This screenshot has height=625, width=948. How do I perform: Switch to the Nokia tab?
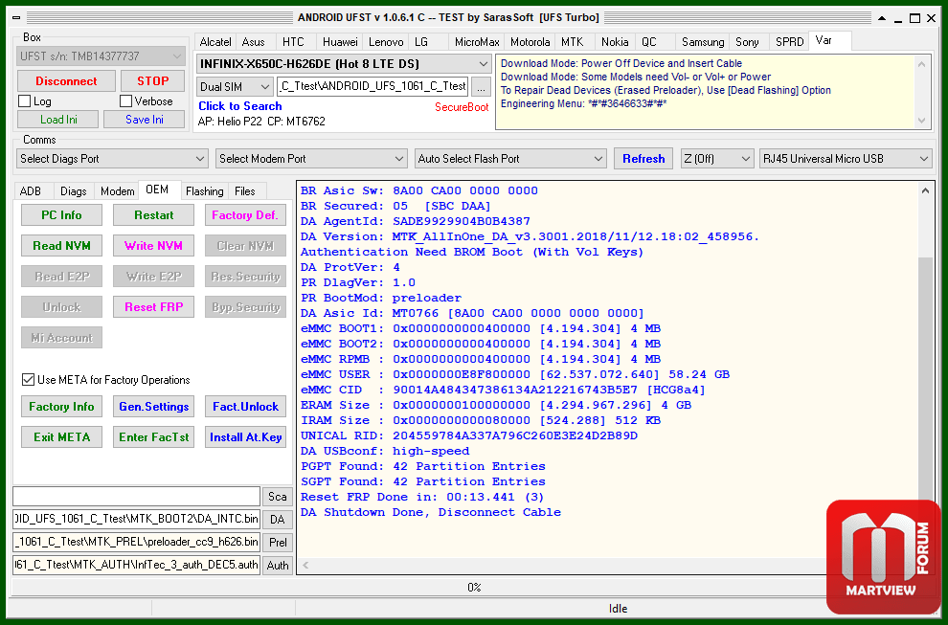[x=614, y=42]
